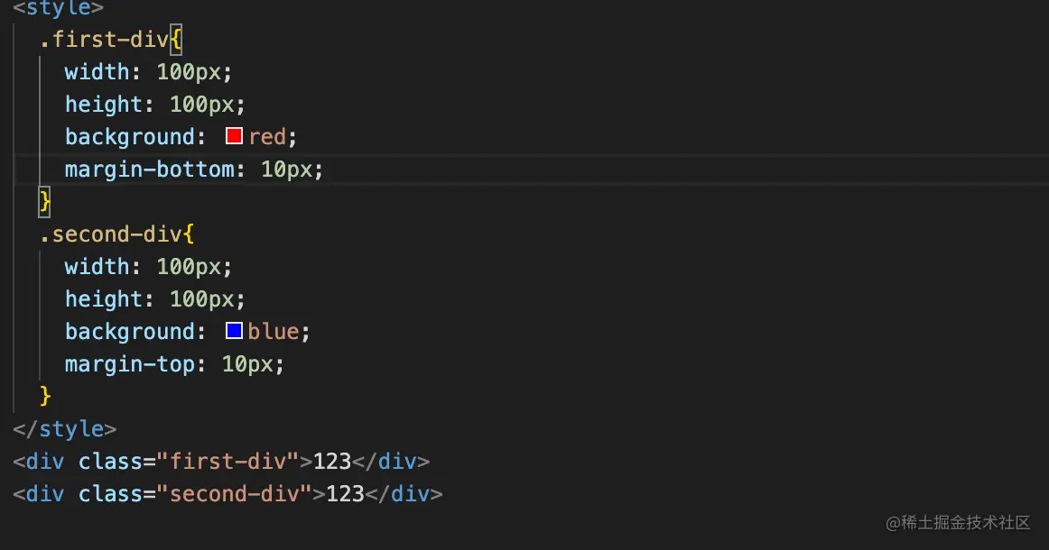Click the closing style tag
The width and height of the screenshot is (1049, 550).
65,429
